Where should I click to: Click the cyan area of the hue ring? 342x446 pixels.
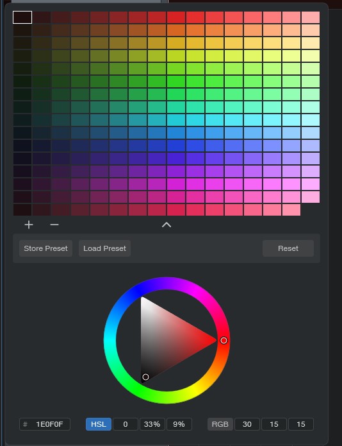pyautogui.click(x=110, y=340)
